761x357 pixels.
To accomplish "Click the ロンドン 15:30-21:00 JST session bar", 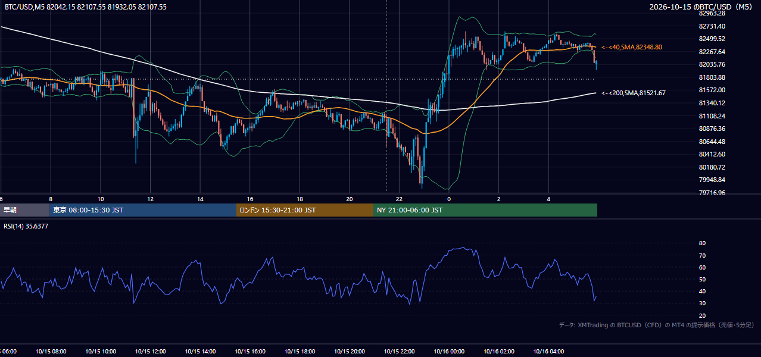I will point(305,210).
